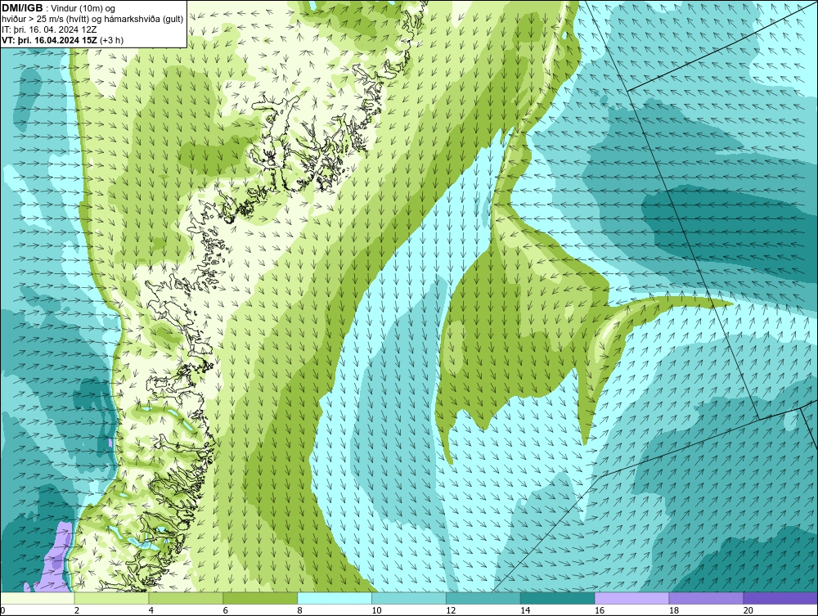Click the legend scale label "18"

tap(674, 610)
